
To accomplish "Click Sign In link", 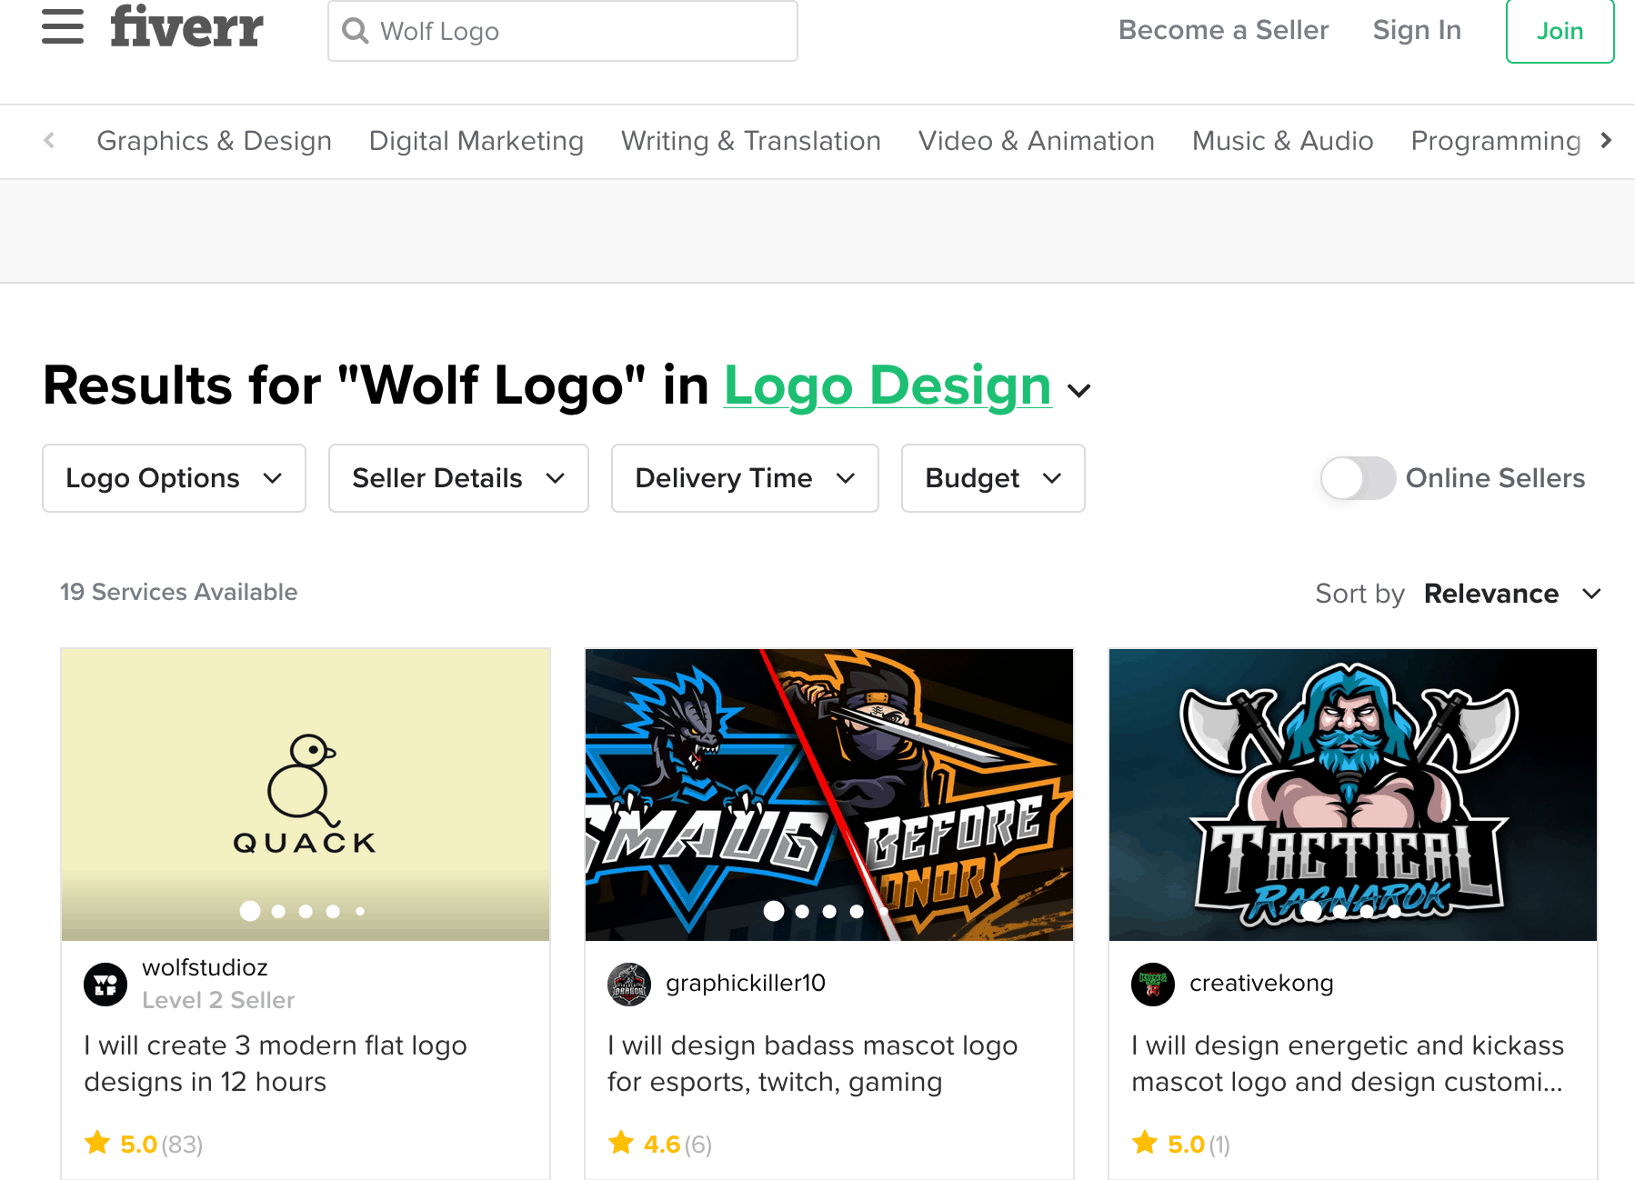I will coord(1417,30).
